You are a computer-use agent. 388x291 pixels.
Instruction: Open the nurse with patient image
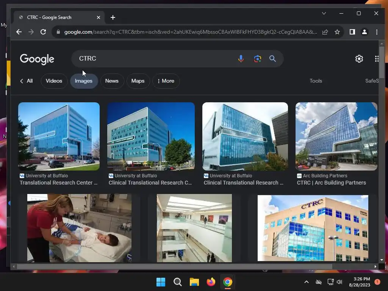click(x=79, y=228)
